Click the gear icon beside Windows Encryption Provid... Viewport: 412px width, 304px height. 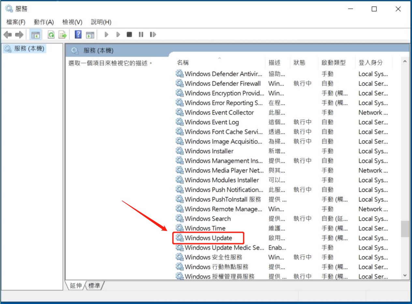[180, 93]
